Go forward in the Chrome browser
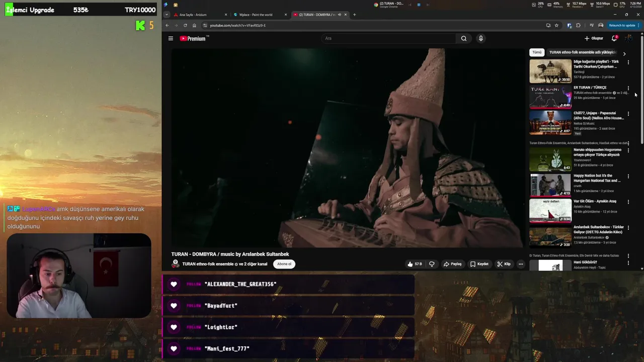This screenshot has width=644, height=362. click(x=176, y=25)
